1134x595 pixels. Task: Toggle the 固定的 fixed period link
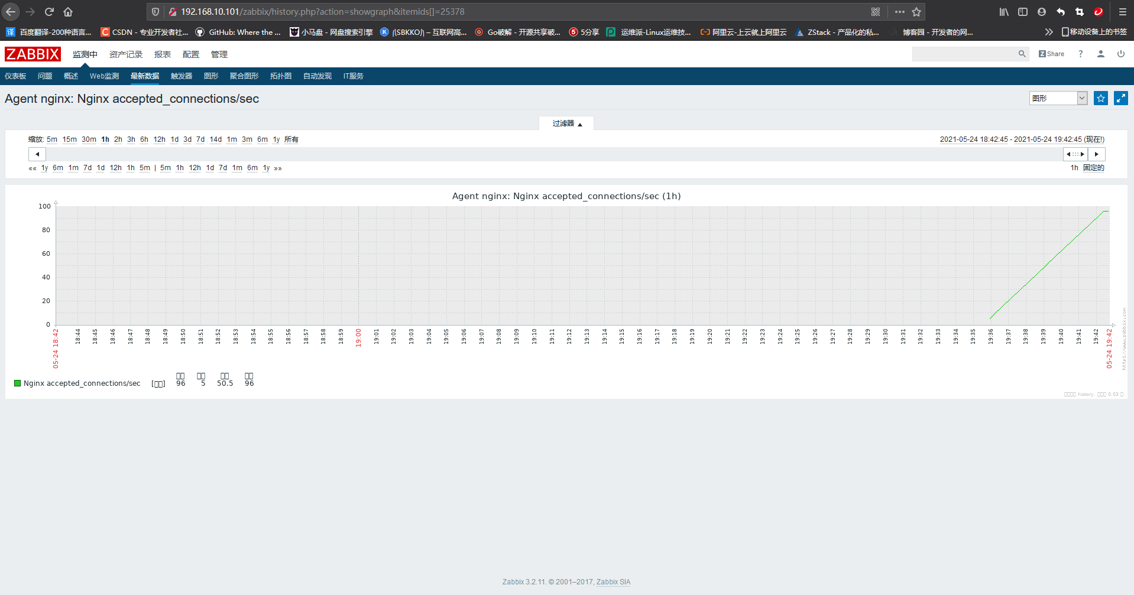tap(1094, 168)
